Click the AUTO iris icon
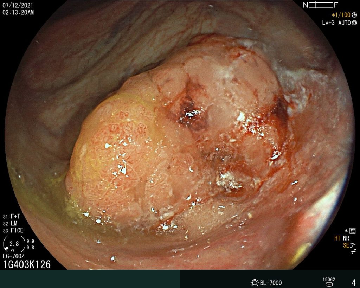This screenshot has height=288, width=360. tap(354, 23)
